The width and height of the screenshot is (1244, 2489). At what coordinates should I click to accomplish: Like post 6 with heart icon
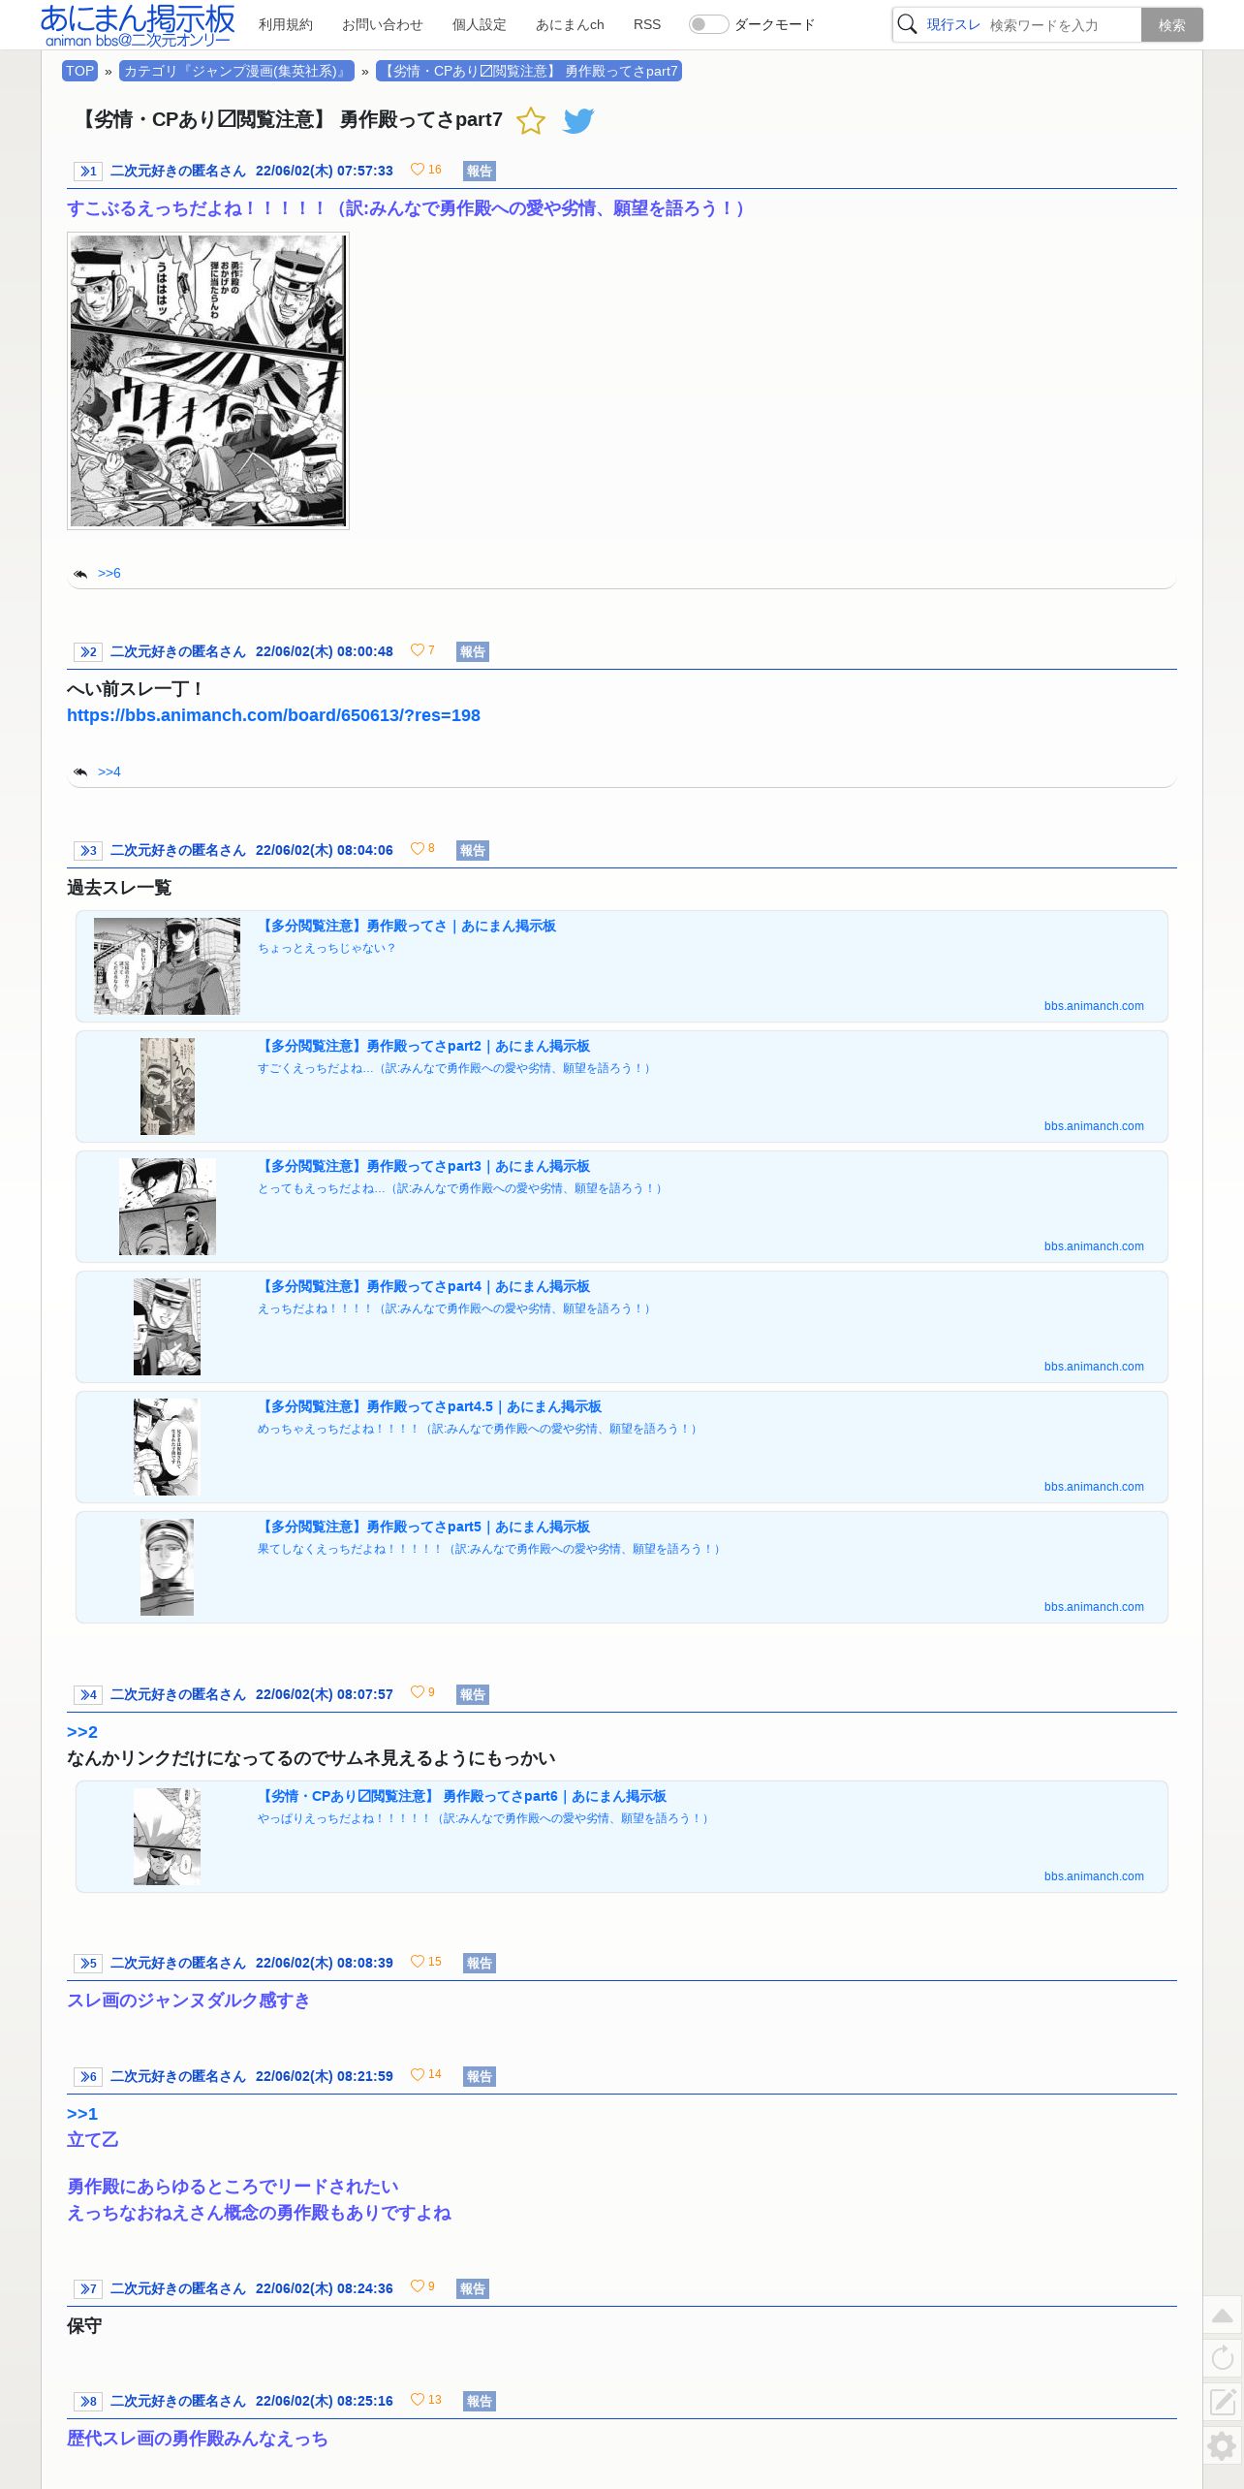(418, 2075)
